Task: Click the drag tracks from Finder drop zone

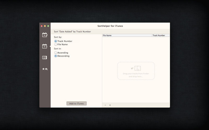Action: (136, 71)
